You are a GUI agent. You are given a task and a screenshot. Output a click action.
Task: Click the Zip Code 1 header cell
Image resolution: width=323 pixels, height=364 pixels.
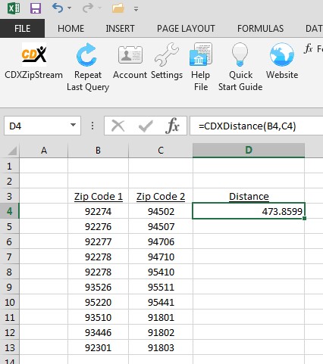pos(98,196)
